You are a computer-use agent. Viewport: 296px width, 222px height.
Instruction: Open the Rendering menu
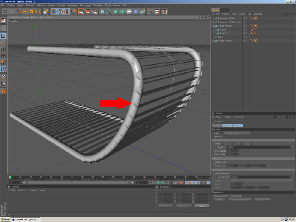coord(98,5)
